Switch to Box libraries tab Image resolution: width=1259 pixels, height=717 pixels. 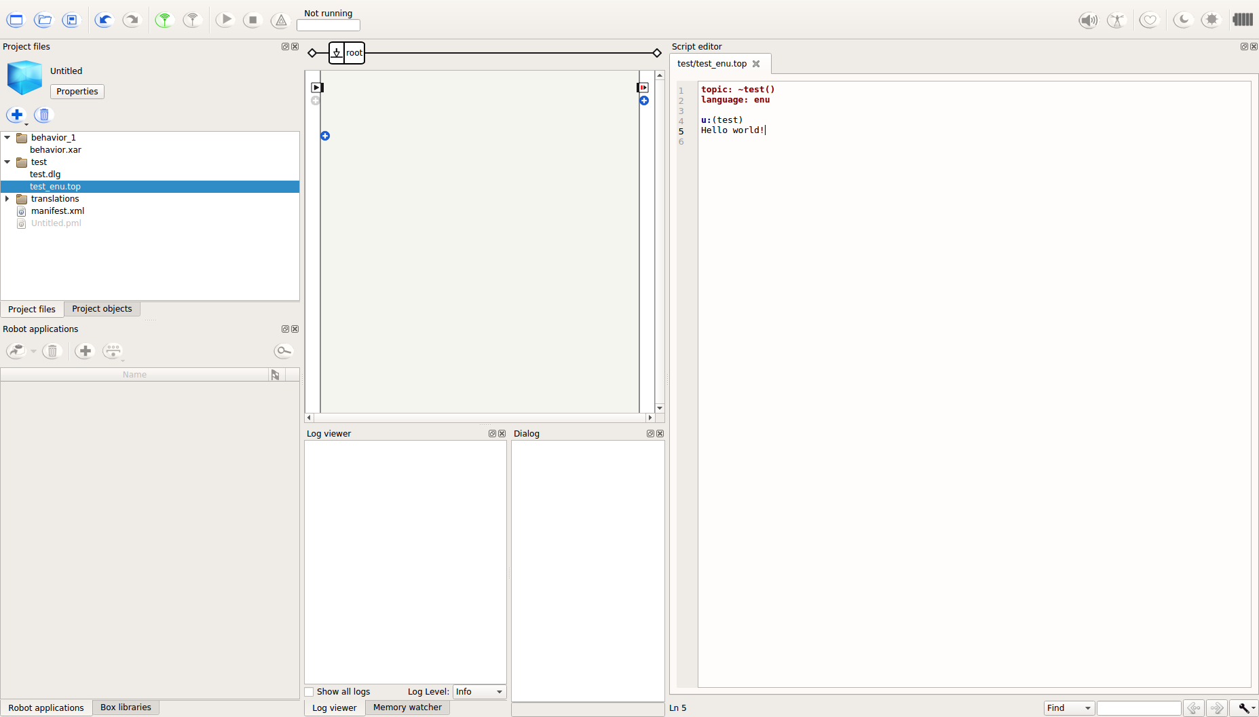point(126,707)
